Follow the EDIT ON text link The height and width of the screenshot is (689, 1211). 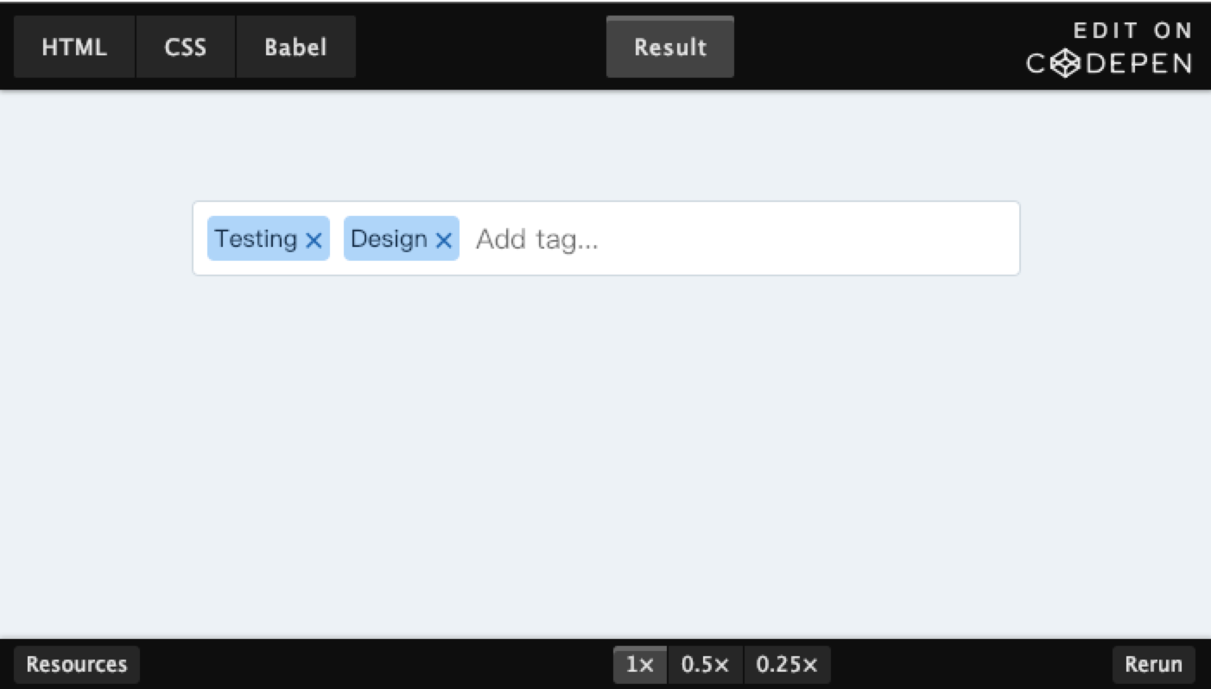[1132, 31]
